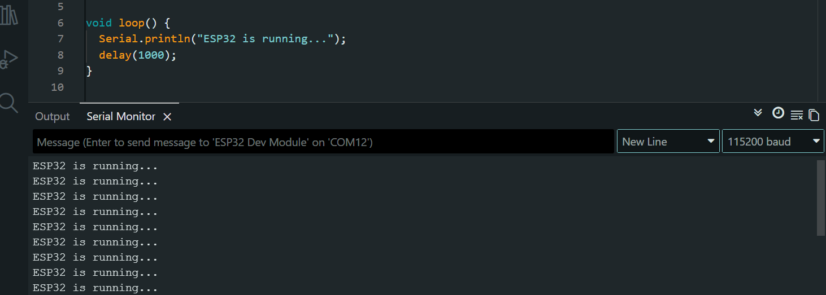
Task: Switch to the Output tab
Action: click(53, 117)
